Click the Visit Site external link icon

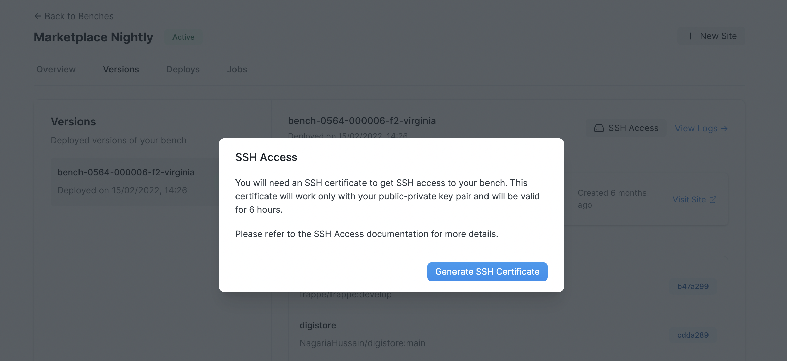click(x=713, y=200)
